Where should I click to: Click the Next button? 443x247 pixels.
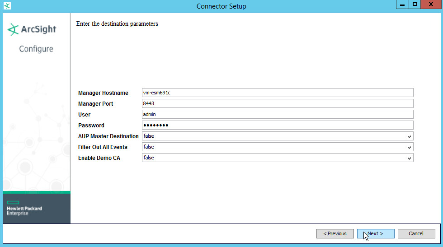[x=376, y=233]
